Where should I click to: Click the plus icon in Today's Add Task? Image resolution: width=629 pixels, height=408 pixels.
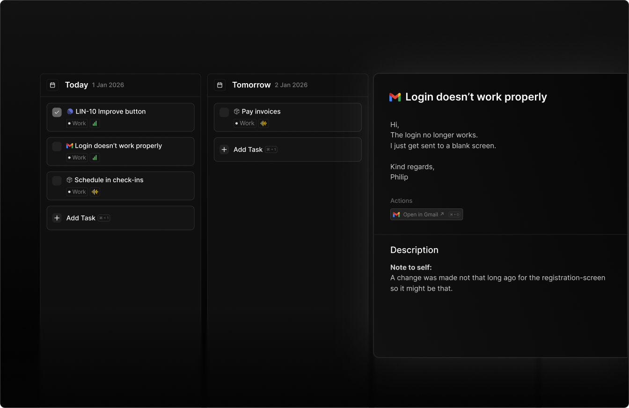tap(57, 218)
